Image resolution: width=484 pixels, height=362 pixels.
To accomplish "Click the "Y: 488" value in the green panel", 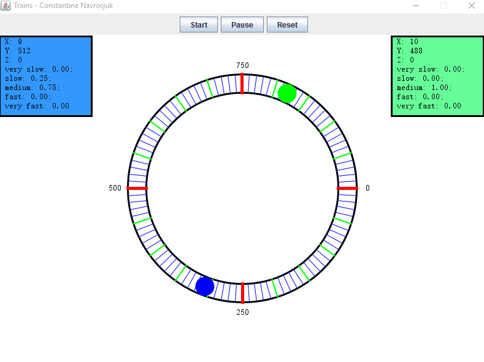I will 409,51.
